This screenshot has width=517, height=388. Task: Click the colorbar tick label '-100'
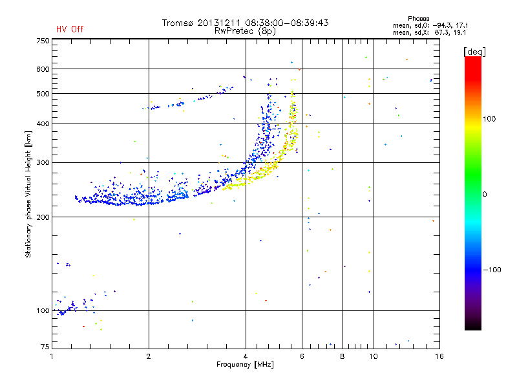click(x=492, y=270)
